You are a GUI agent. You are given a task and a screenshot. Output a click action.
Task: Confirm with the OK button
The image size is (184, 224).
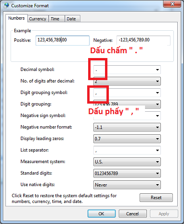pos(102,214)
